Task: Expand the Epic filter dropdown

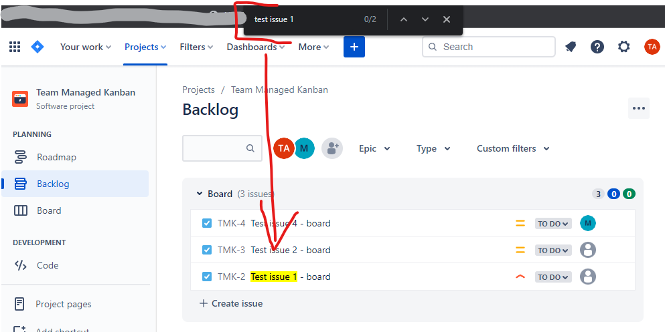Action: tap(374, 148)
